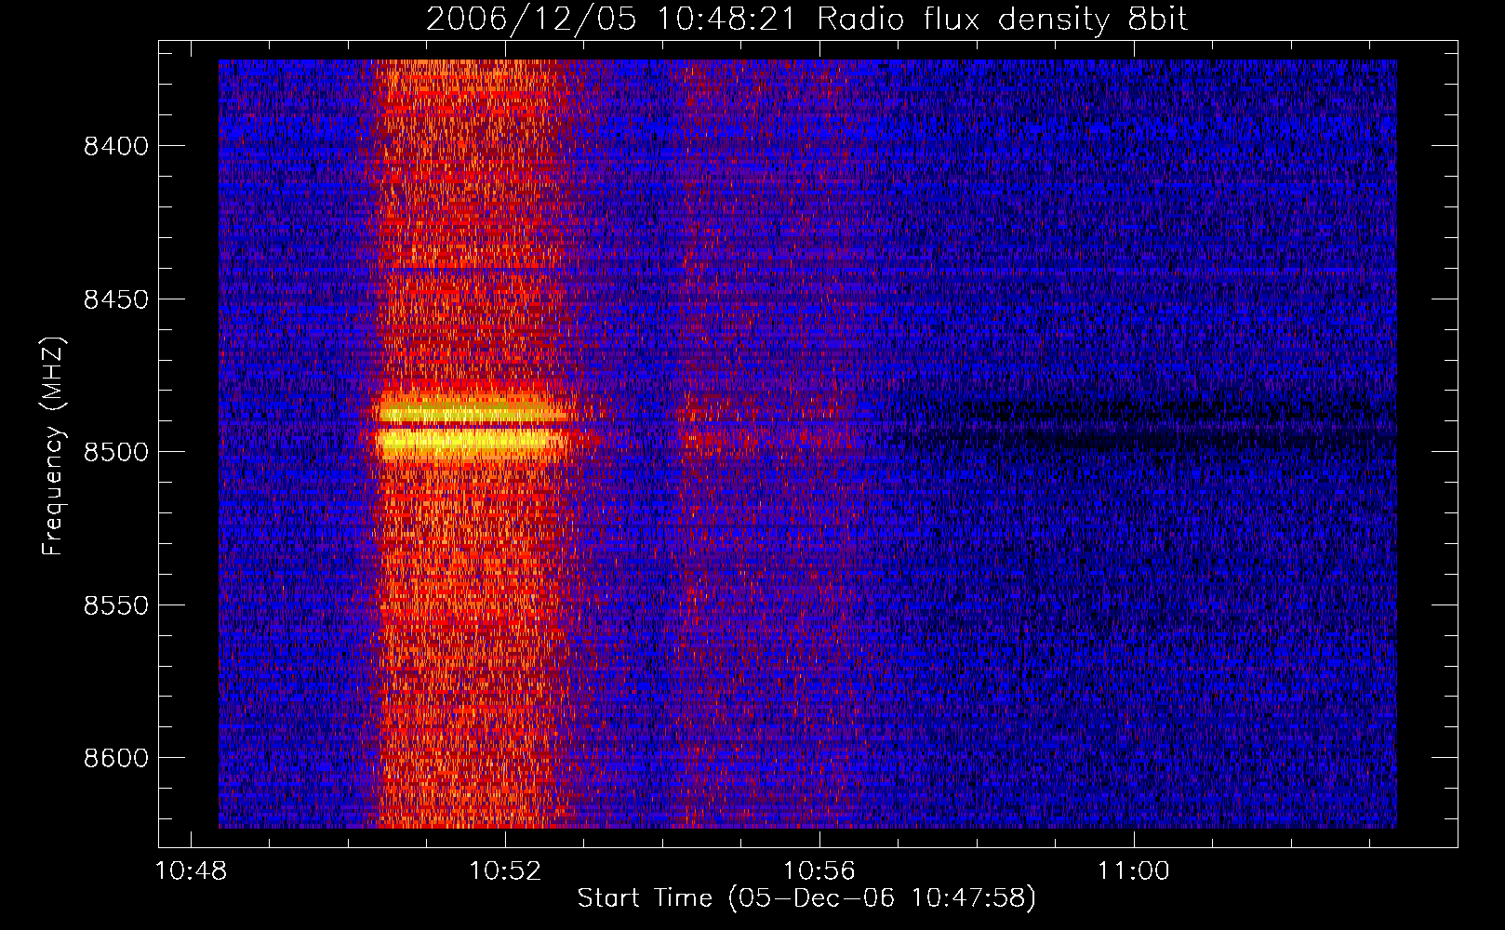This screenshot has height=930, width=1505.
Task: Click the 10:48 time axis label
Action: tap(191, 871)
